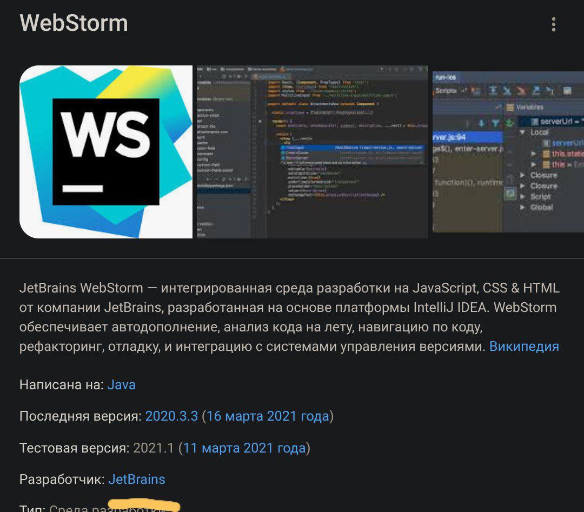Click the 'Написана на:' label
The image size is (584, 512).
click(62, 384)
